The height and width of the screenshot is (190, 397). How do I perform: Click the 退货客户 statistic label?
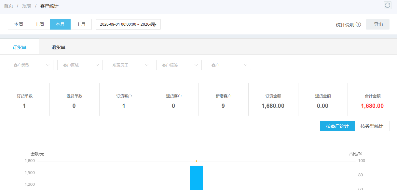click(x=174, y=96)
